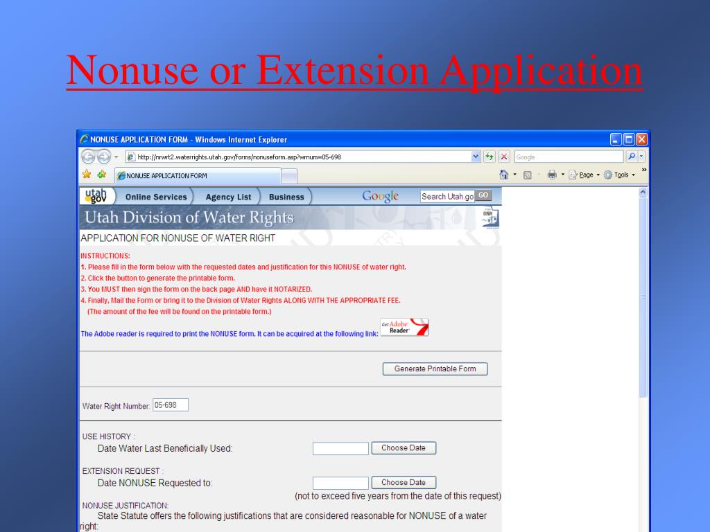The width and height of the screenshot is (710, 532).
Task: Click the magnifier search icon
Action: pyautogui.click(x=631, y=157)
